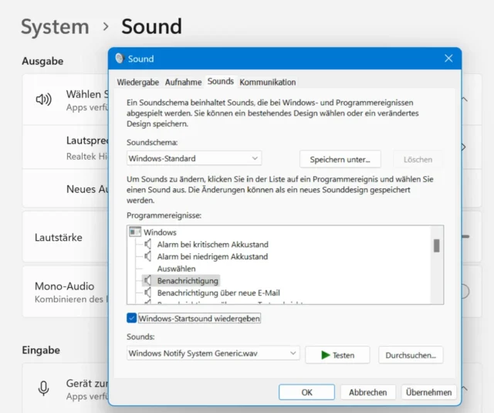Viewport: 494px width, 413px height.
Task: Click the Sound dialog title bar icon
Action: click(119, 59)
